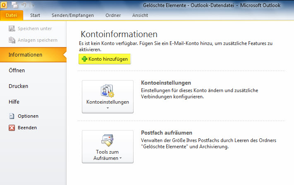Click the red Beenden exit icon
The width and height of the screenshot is (294, 185).
coord(12,128)
